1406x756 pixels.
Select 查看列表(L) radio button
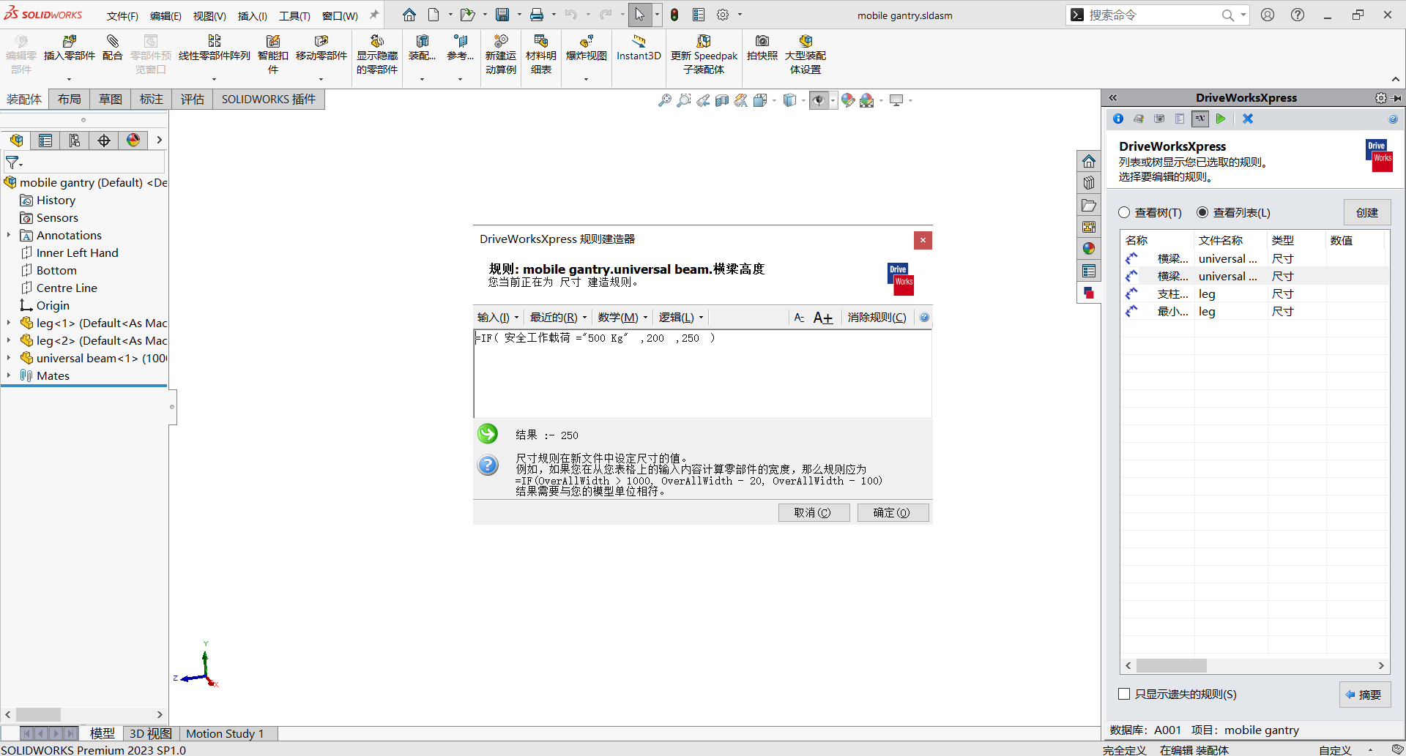(x=1202, y=212)
